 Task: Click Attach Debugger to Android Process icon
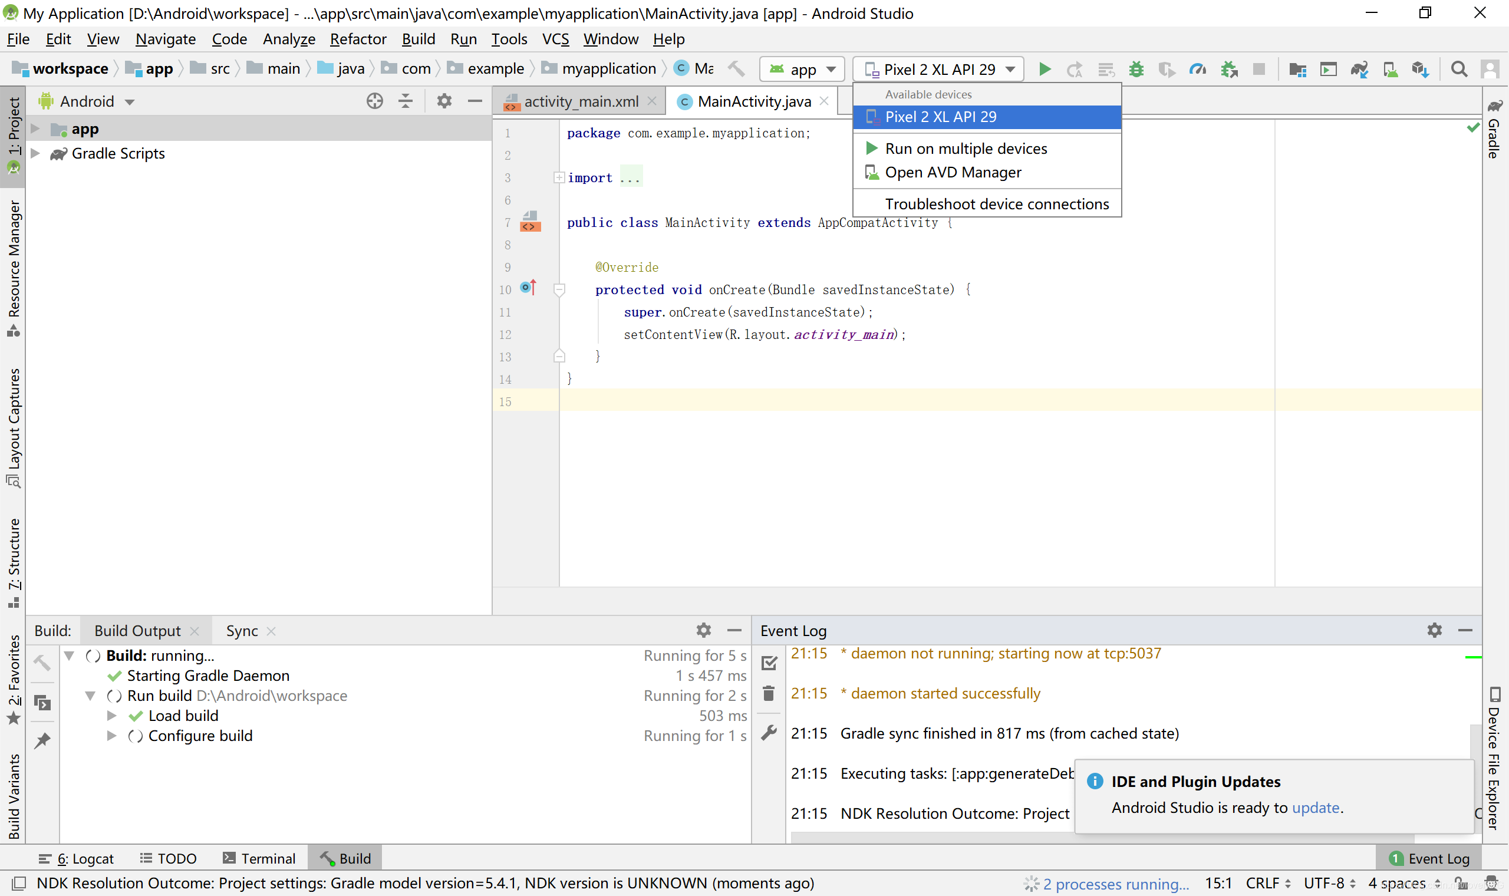[x=1229, y=70]
